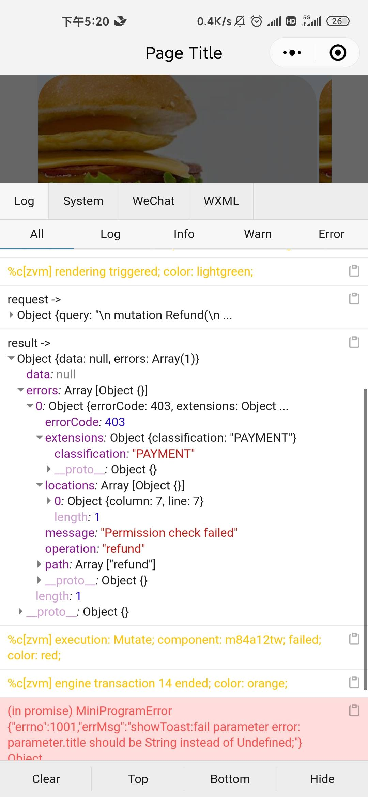Copy the 'request ->' log entry
This screenshot has height=797, width=368.
[x=354, y=299]
